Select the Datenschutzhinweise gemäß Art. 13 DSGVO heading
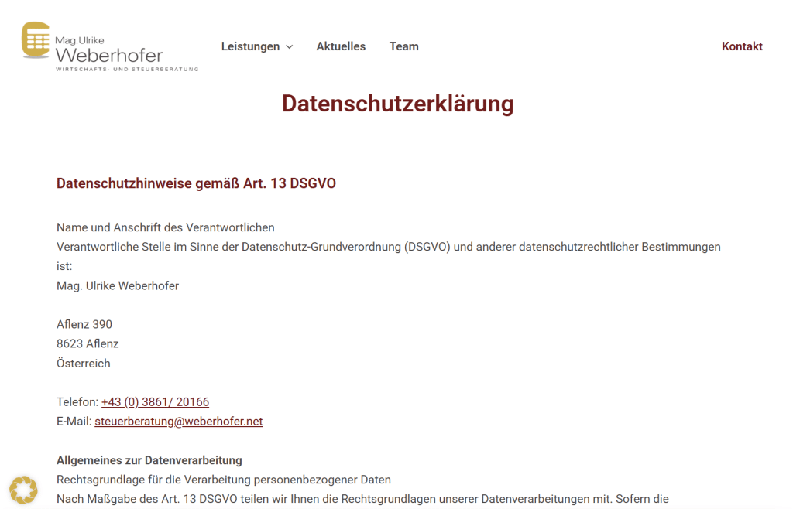This screenshot has height=509, width=793. click(x=196, y=183)
